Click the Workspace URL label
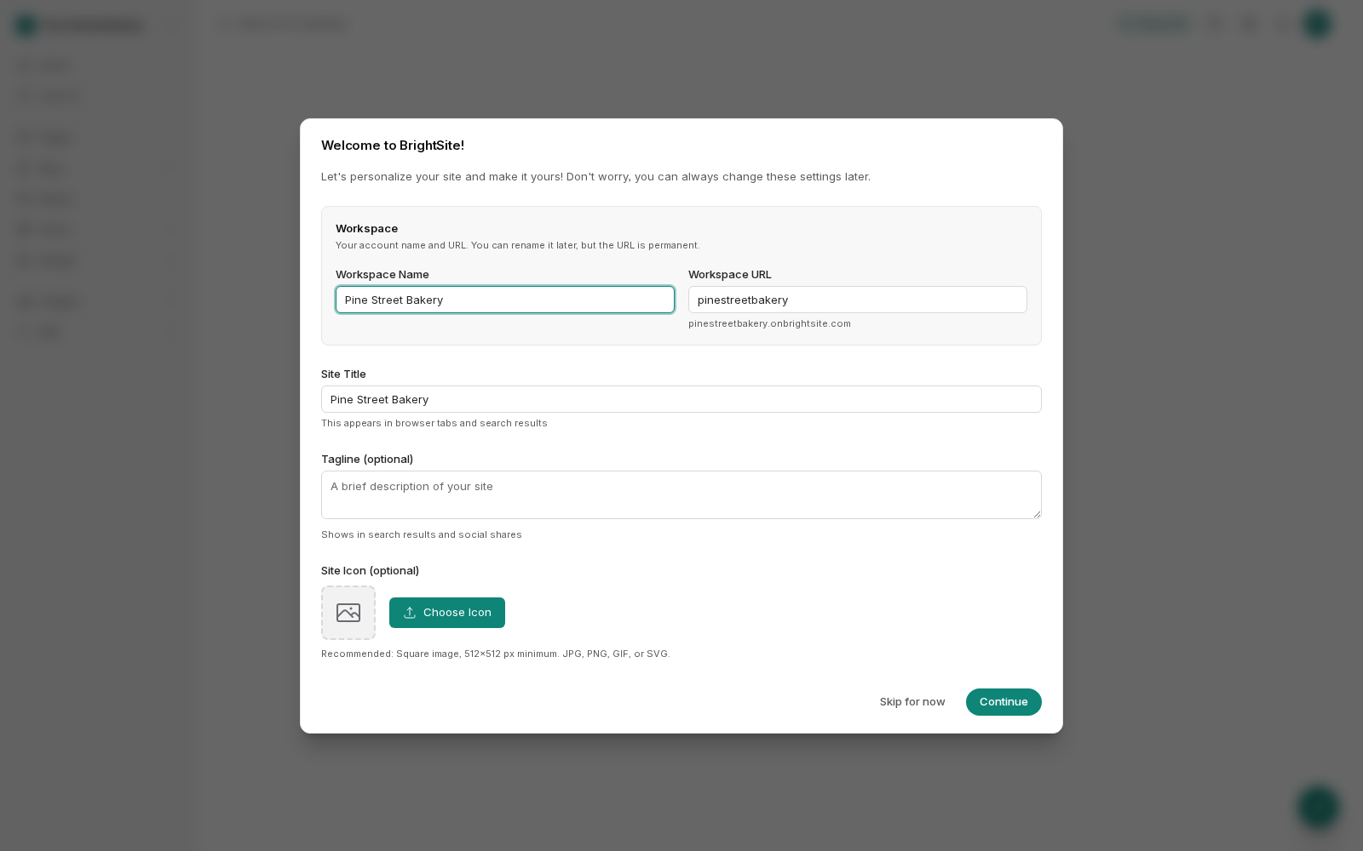 (730, 274)
